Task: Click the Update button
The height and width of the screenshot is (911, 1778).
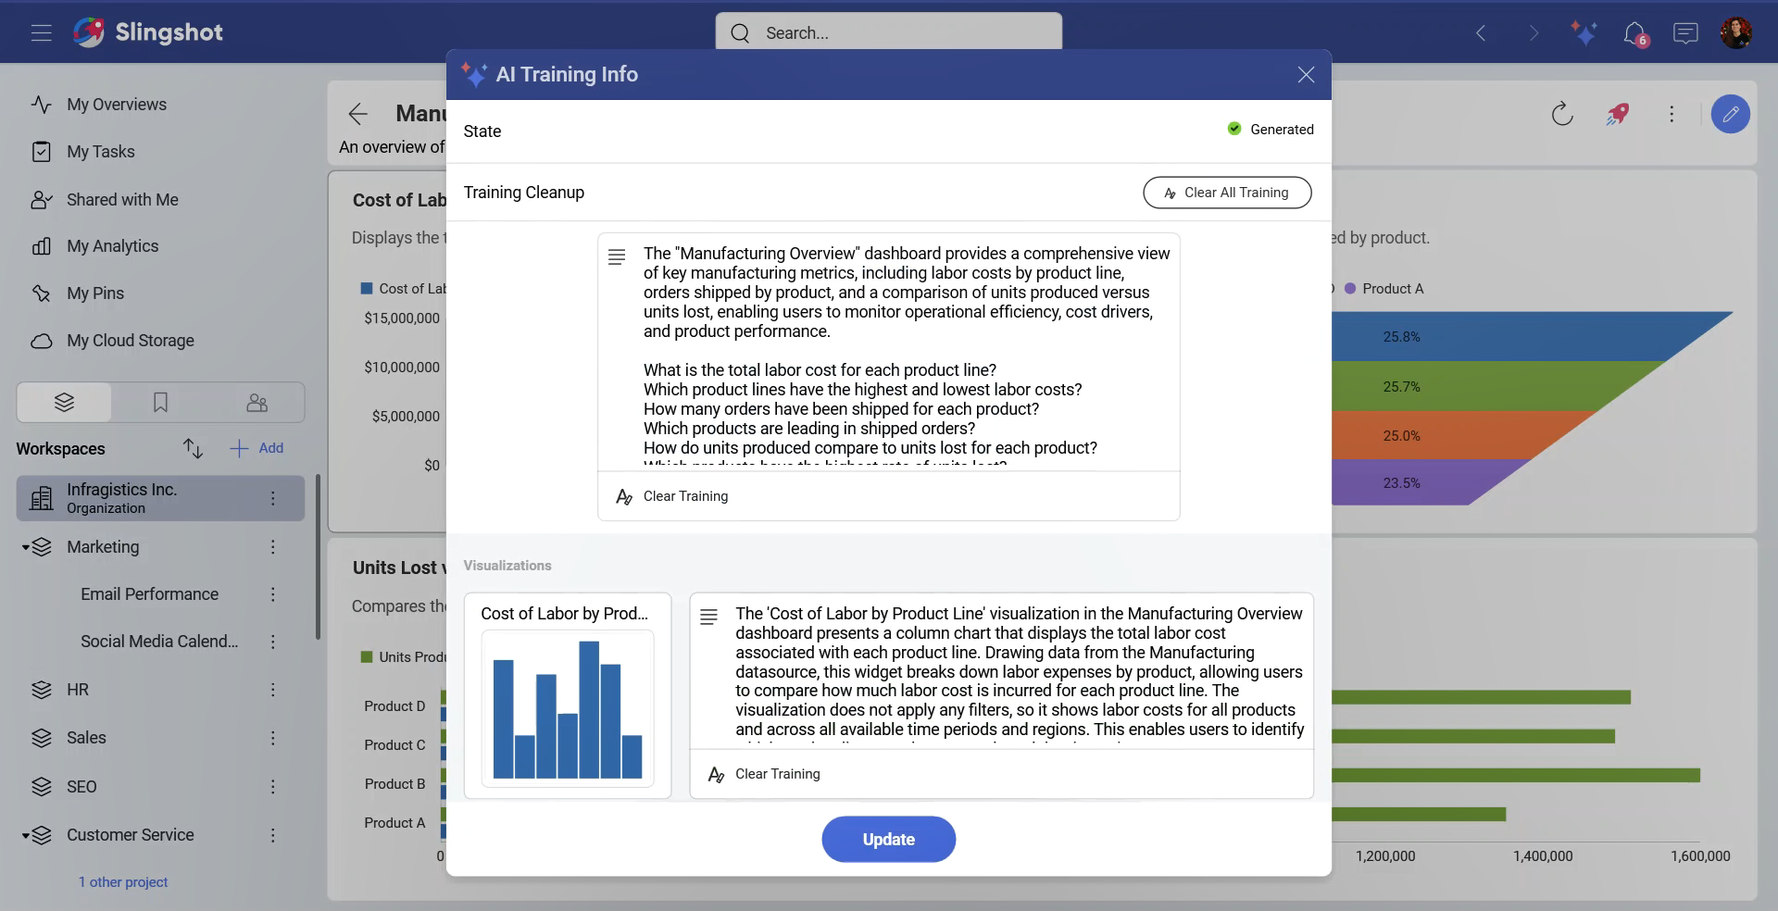Action: (889, 839)
